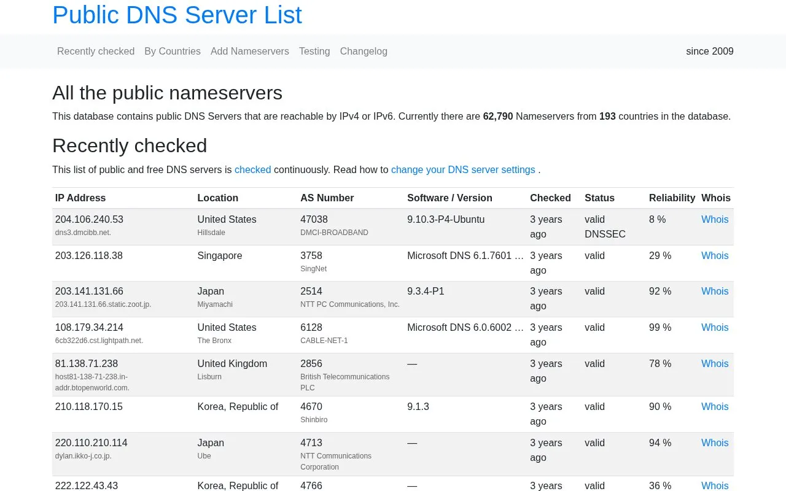Open Whois for 210.118.170.15
Image resolution: width=786 pixels, height=491 pixels.
(x=715, y=407)
